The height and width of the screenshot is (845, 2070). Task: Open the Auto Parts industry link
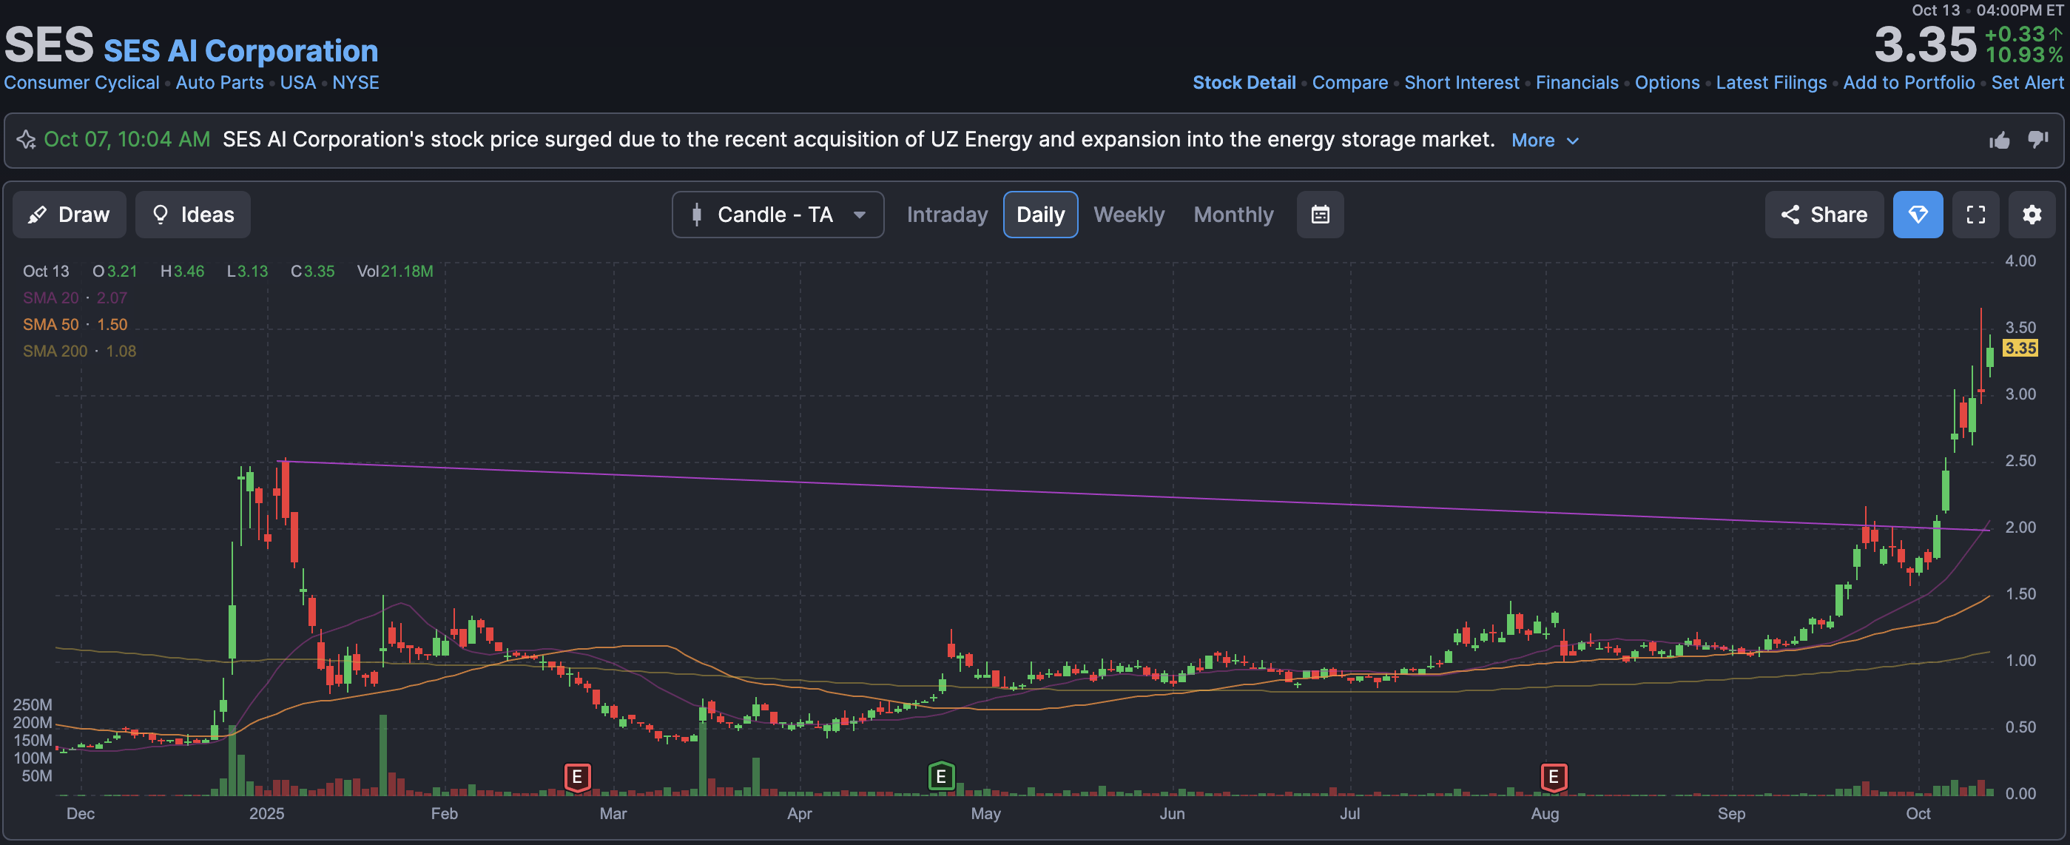220,83
